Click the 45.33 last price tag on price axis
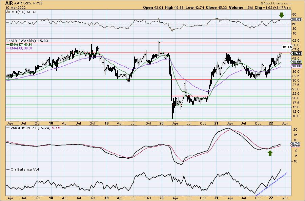 pos(297,53)
